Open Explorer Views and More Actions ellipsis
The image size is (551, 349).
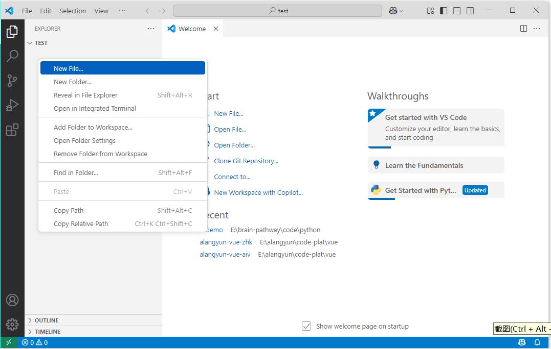[x=151, y=29]
